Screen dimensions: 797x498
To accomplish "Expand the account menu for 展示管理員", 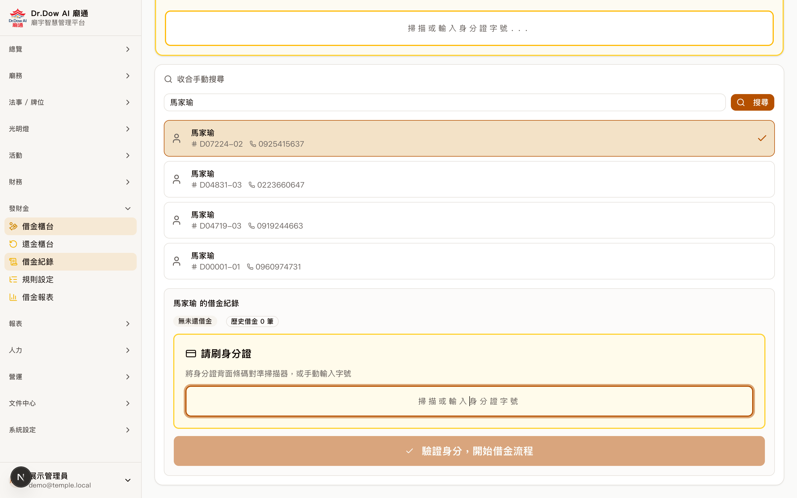I will click(128, 480).
